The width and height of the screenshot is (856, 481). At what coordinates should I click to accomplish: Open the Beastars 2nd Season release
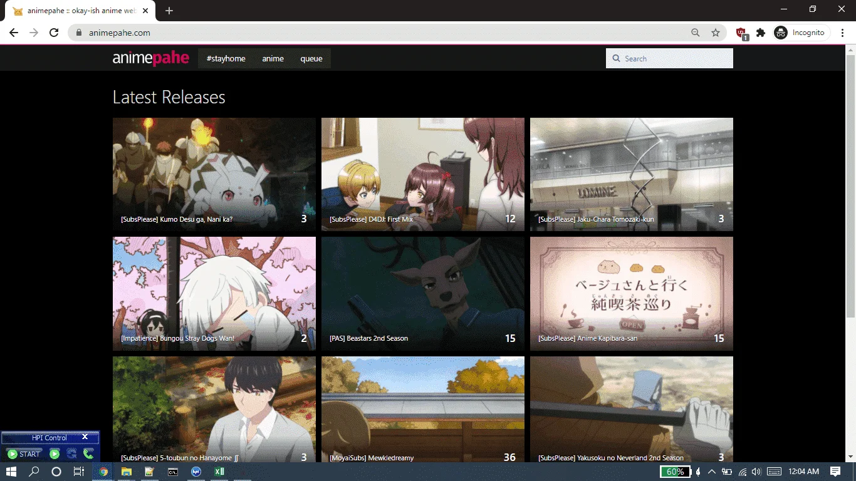coord(423,294)
